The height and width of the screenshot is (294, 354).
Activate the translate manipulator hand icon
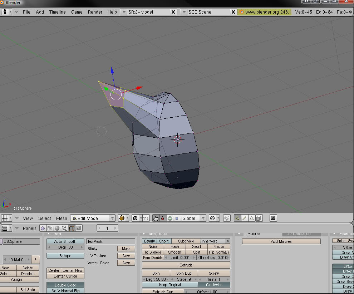click(156, 218)
